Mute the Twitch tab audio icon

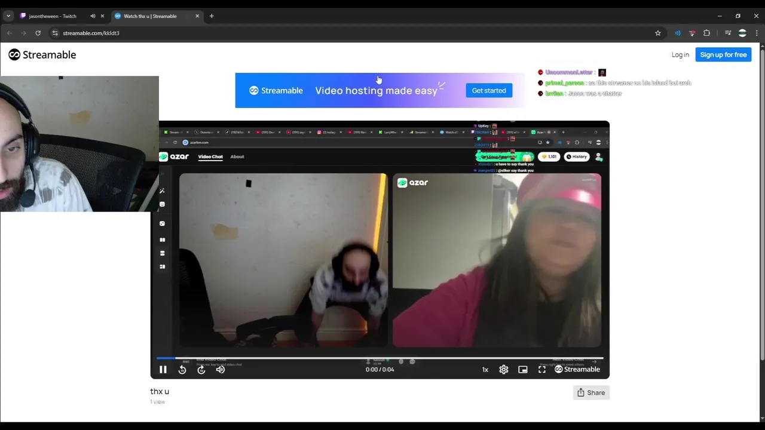coord(93,16)
